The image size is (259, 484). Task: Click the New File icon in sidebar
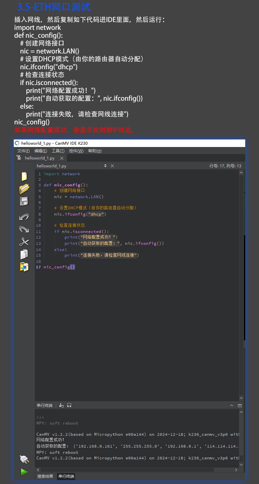coord(24,177)
